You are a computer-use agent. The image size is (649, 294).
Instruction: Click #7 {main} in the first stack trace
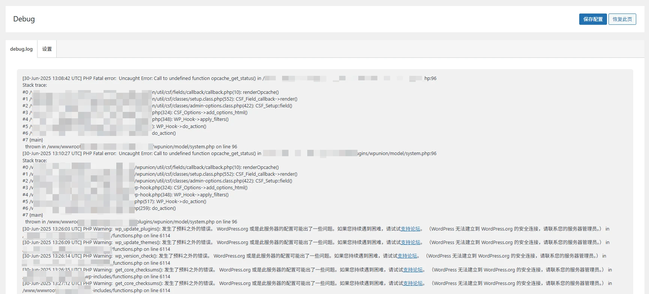point(33,140)
